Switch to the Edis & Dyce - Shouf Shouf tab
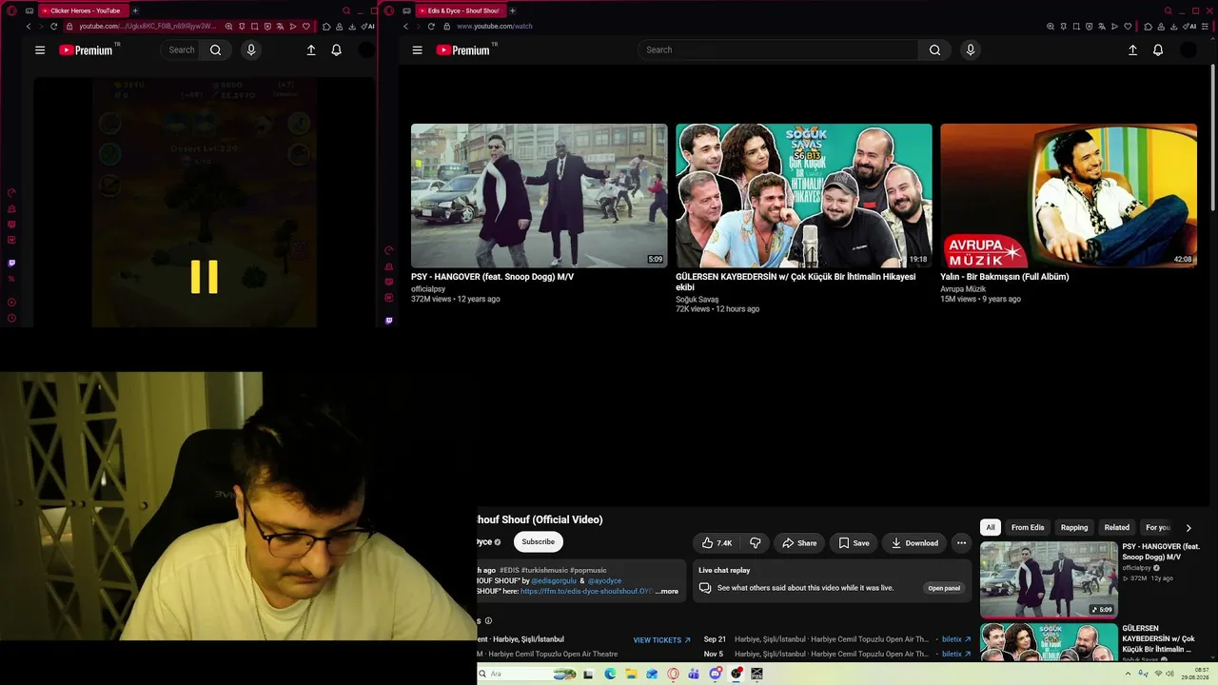Image resolution: width=1218 pixels, height=685 pixels. [x=460, y=10]
